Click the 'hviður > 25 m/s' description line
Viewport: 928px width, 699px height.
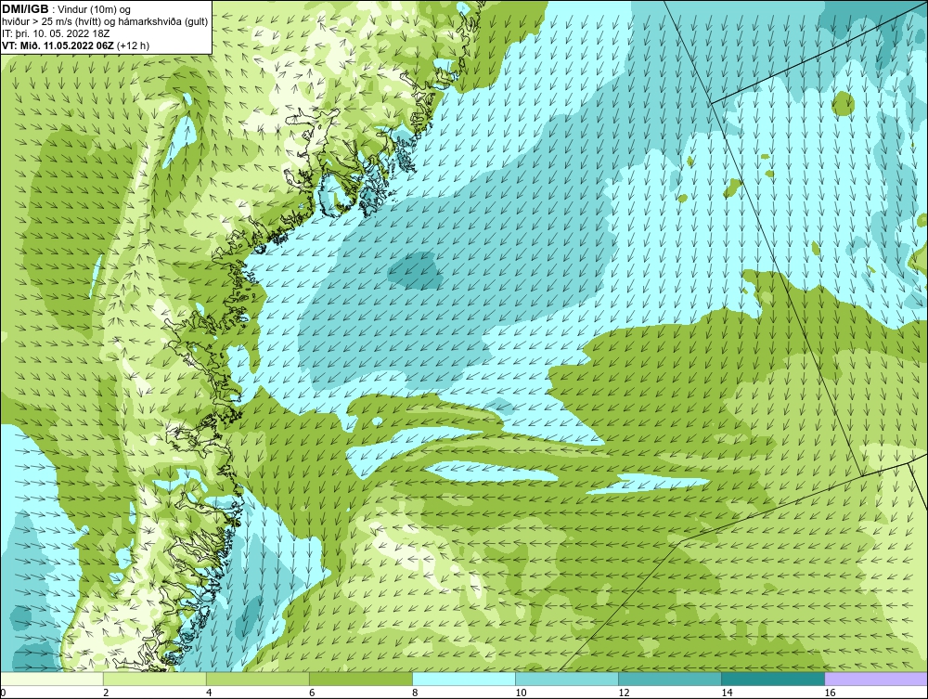pyautogui.click(x=105, y=21)
